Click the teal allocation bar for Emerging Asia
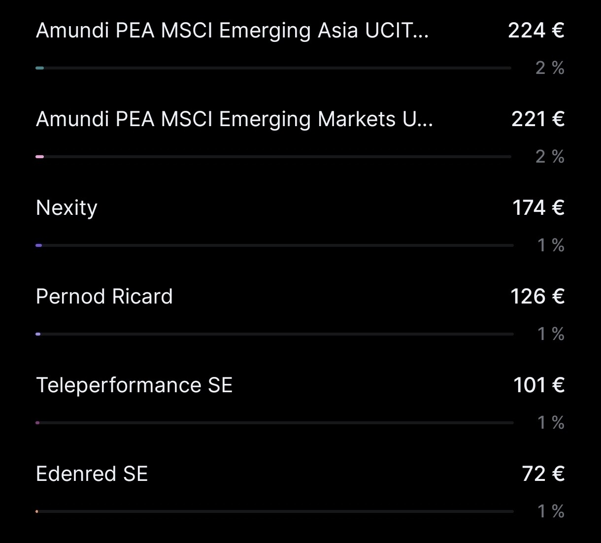This screenshot has width=601, height=543. coord(40,68)
